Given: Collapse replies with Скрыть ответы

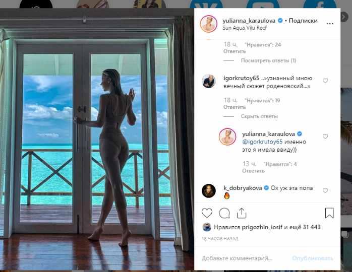Looking at the screenshot, I should pyautogui.click(x=259, y=116).
